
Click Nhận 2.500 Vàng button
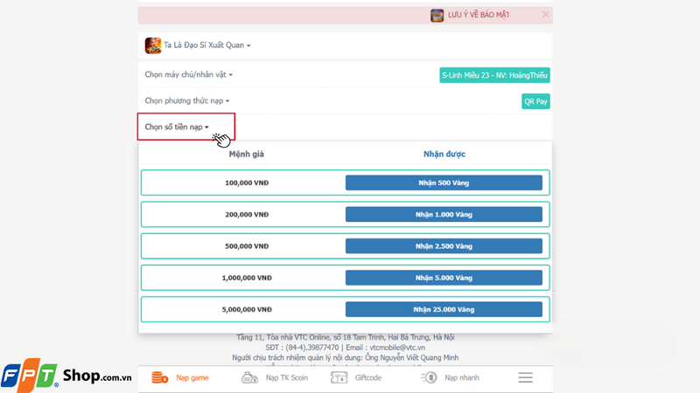(444, 246)
